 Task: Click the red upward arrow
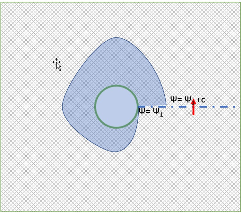pos(193,107)
